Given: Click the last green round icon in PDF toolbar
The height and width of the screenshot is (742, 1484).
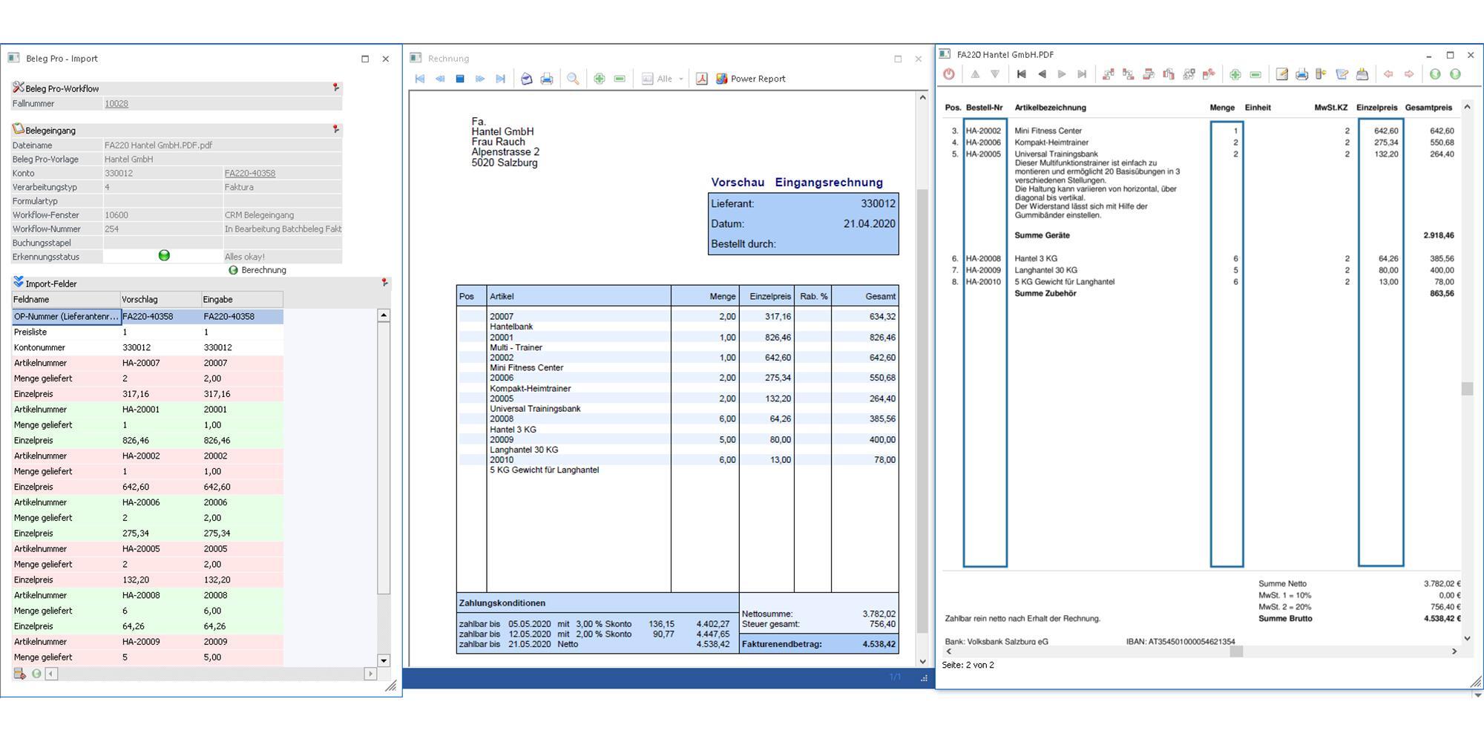Looking at the screenshot, I should tap(1455, 74).
